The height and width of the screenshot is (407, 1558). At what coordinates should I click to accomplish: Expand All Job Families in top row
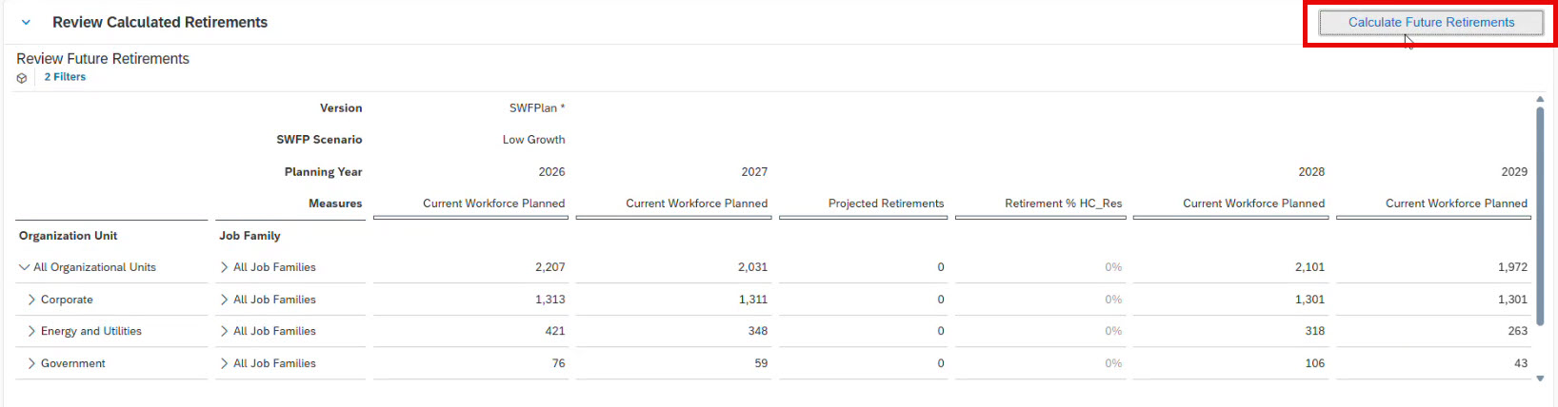(225, 268)
